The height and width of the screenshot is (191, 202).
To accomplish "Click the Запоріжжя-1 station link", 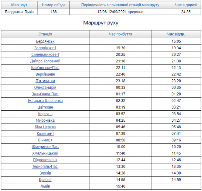I will tap(45, 48).
